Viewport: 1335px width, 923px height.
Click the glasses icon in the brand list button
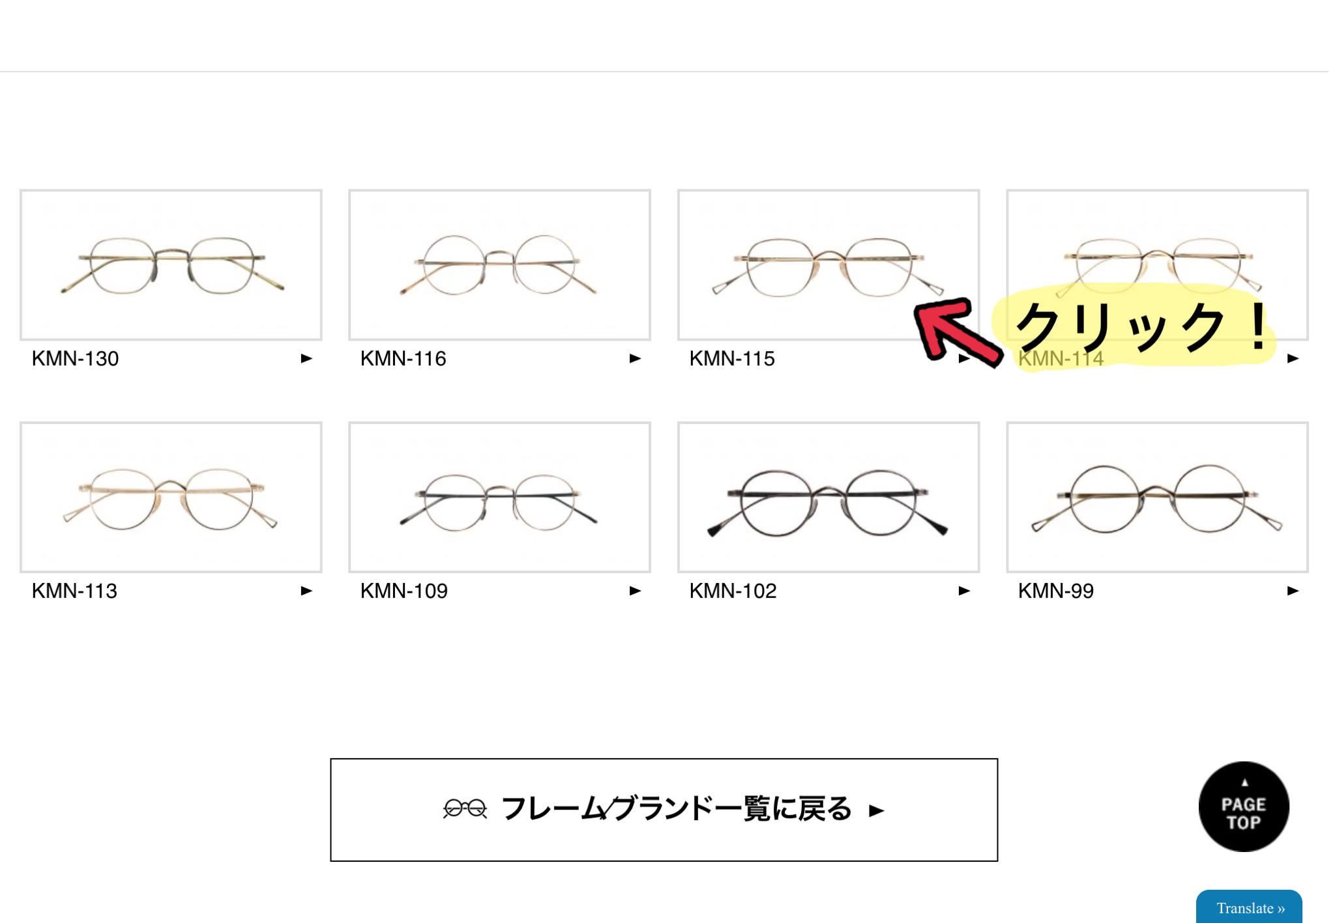click(465, 809)
